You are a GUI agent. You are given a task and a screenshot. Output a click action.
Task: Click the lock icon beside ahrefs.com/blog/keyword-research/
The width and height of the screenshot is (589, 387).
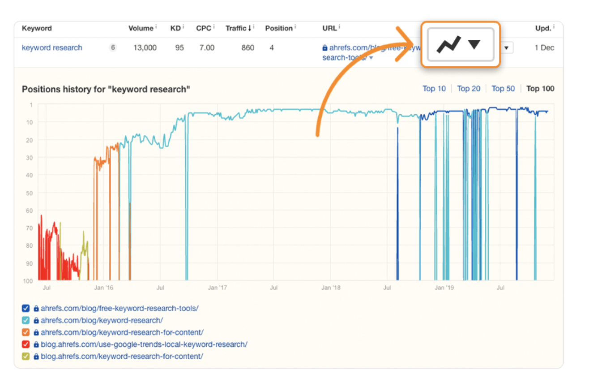35,320
